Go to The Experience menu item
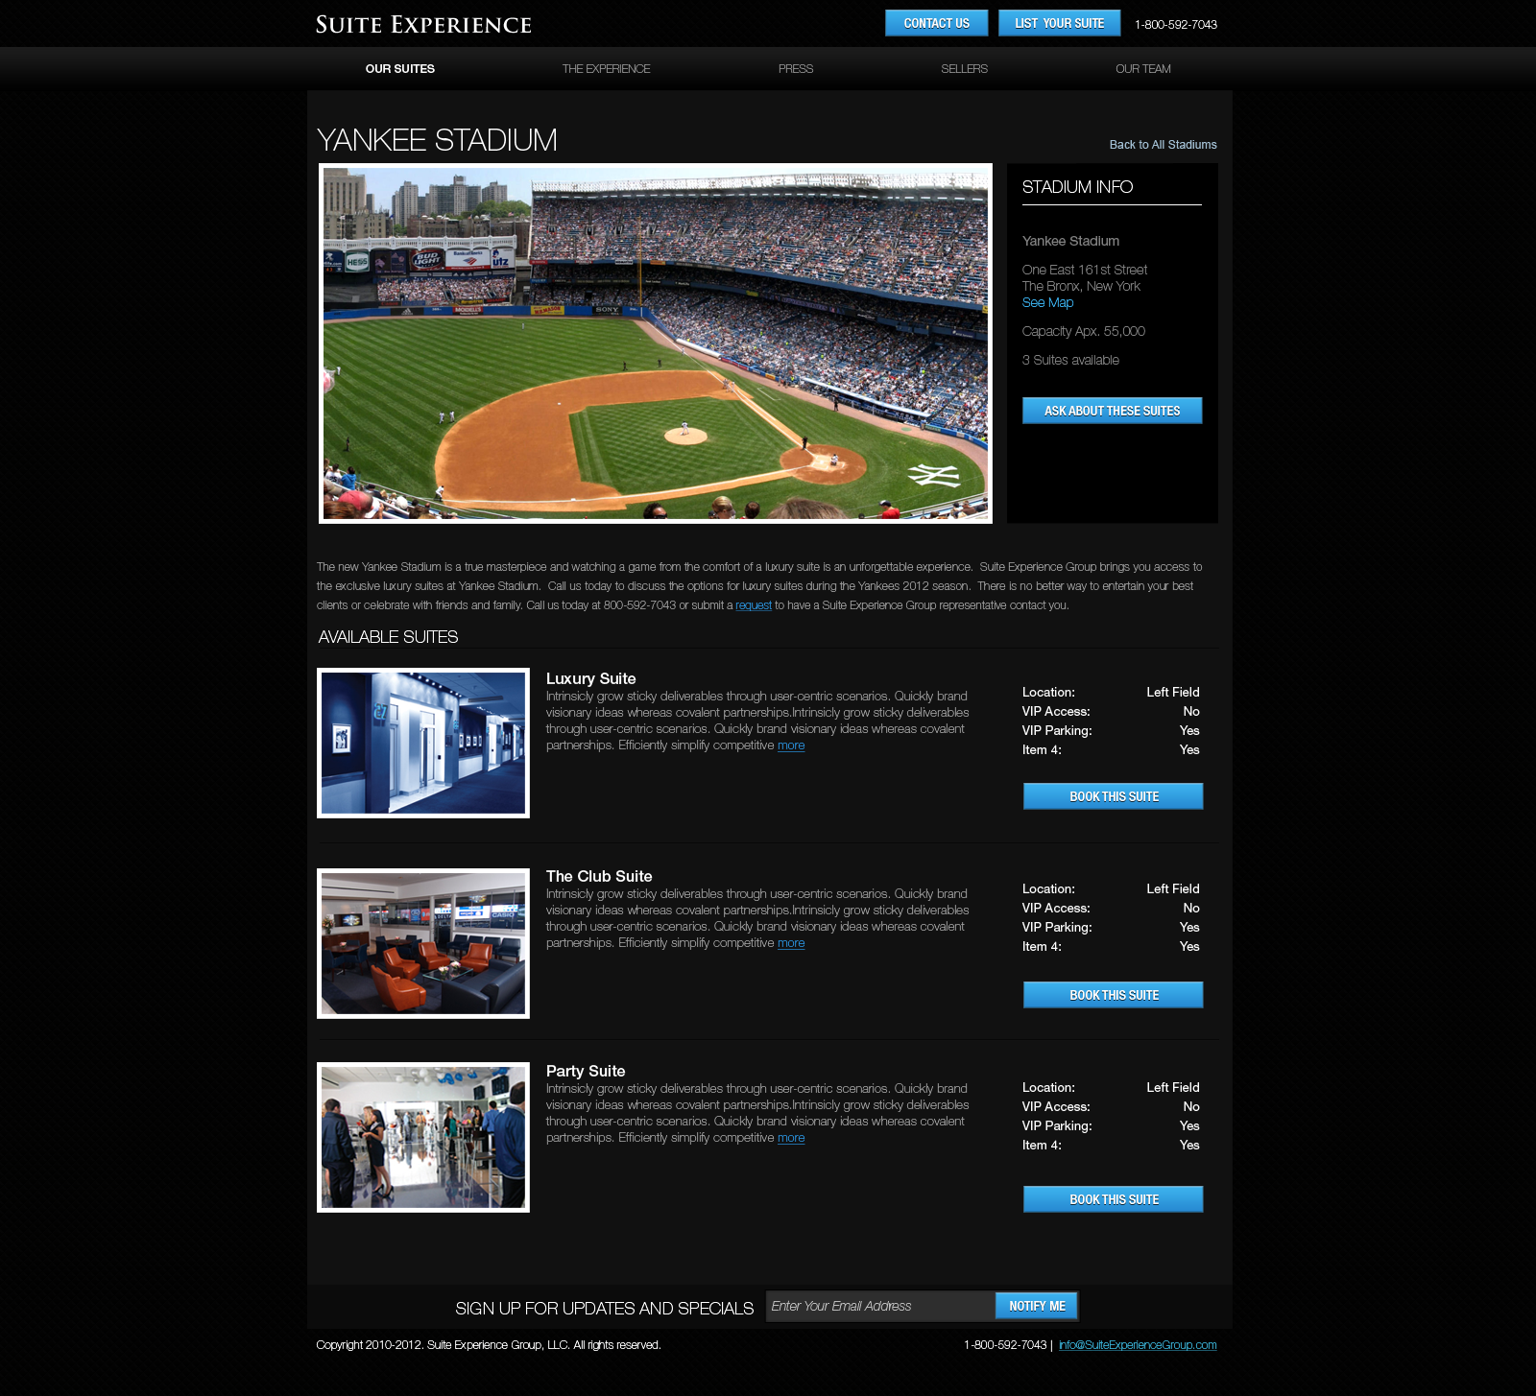Viewport: 1536px width, 1396px height. point(606,69)
